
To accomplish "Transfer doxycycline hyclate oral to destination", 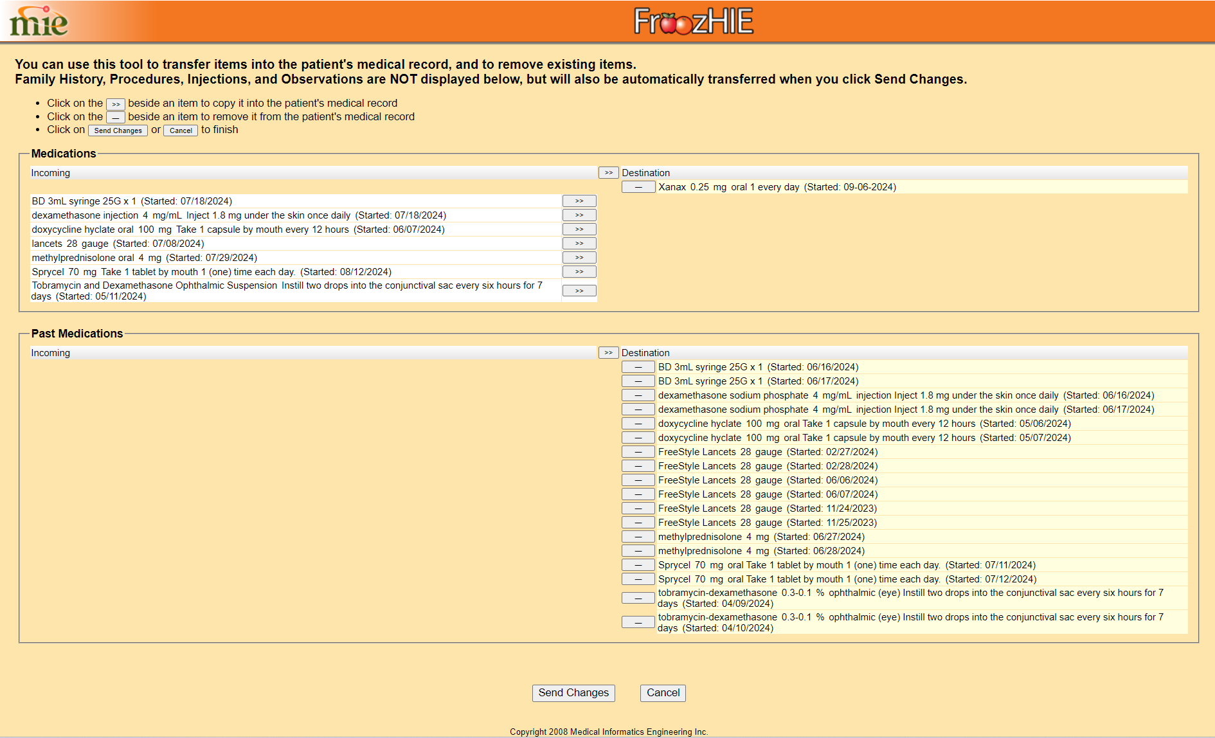I will point(579,230).
